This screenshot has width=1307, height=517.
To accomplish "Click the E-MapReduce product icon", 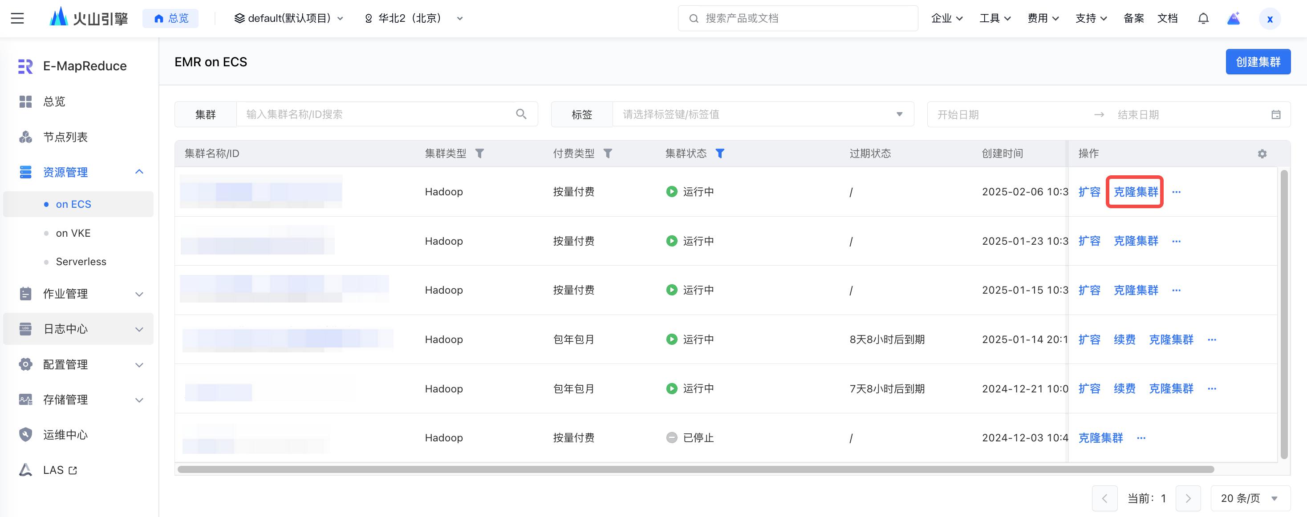I will [x=25, y=66].
